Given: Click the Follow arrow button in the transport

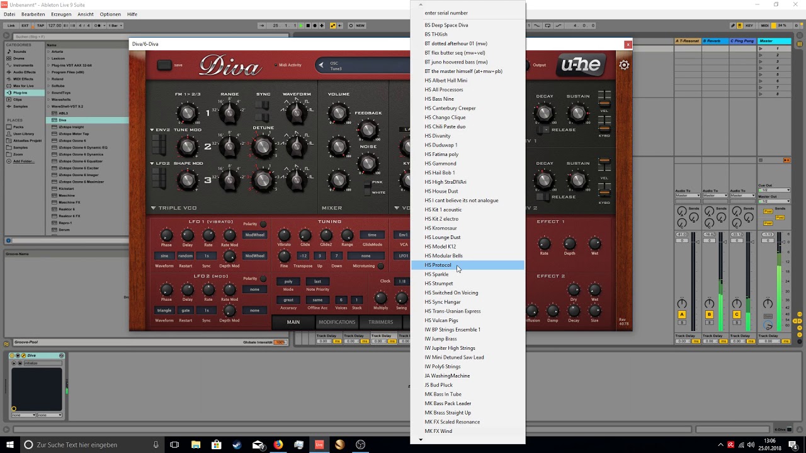Looking at the screenshot, I should [x=261, y=25].
